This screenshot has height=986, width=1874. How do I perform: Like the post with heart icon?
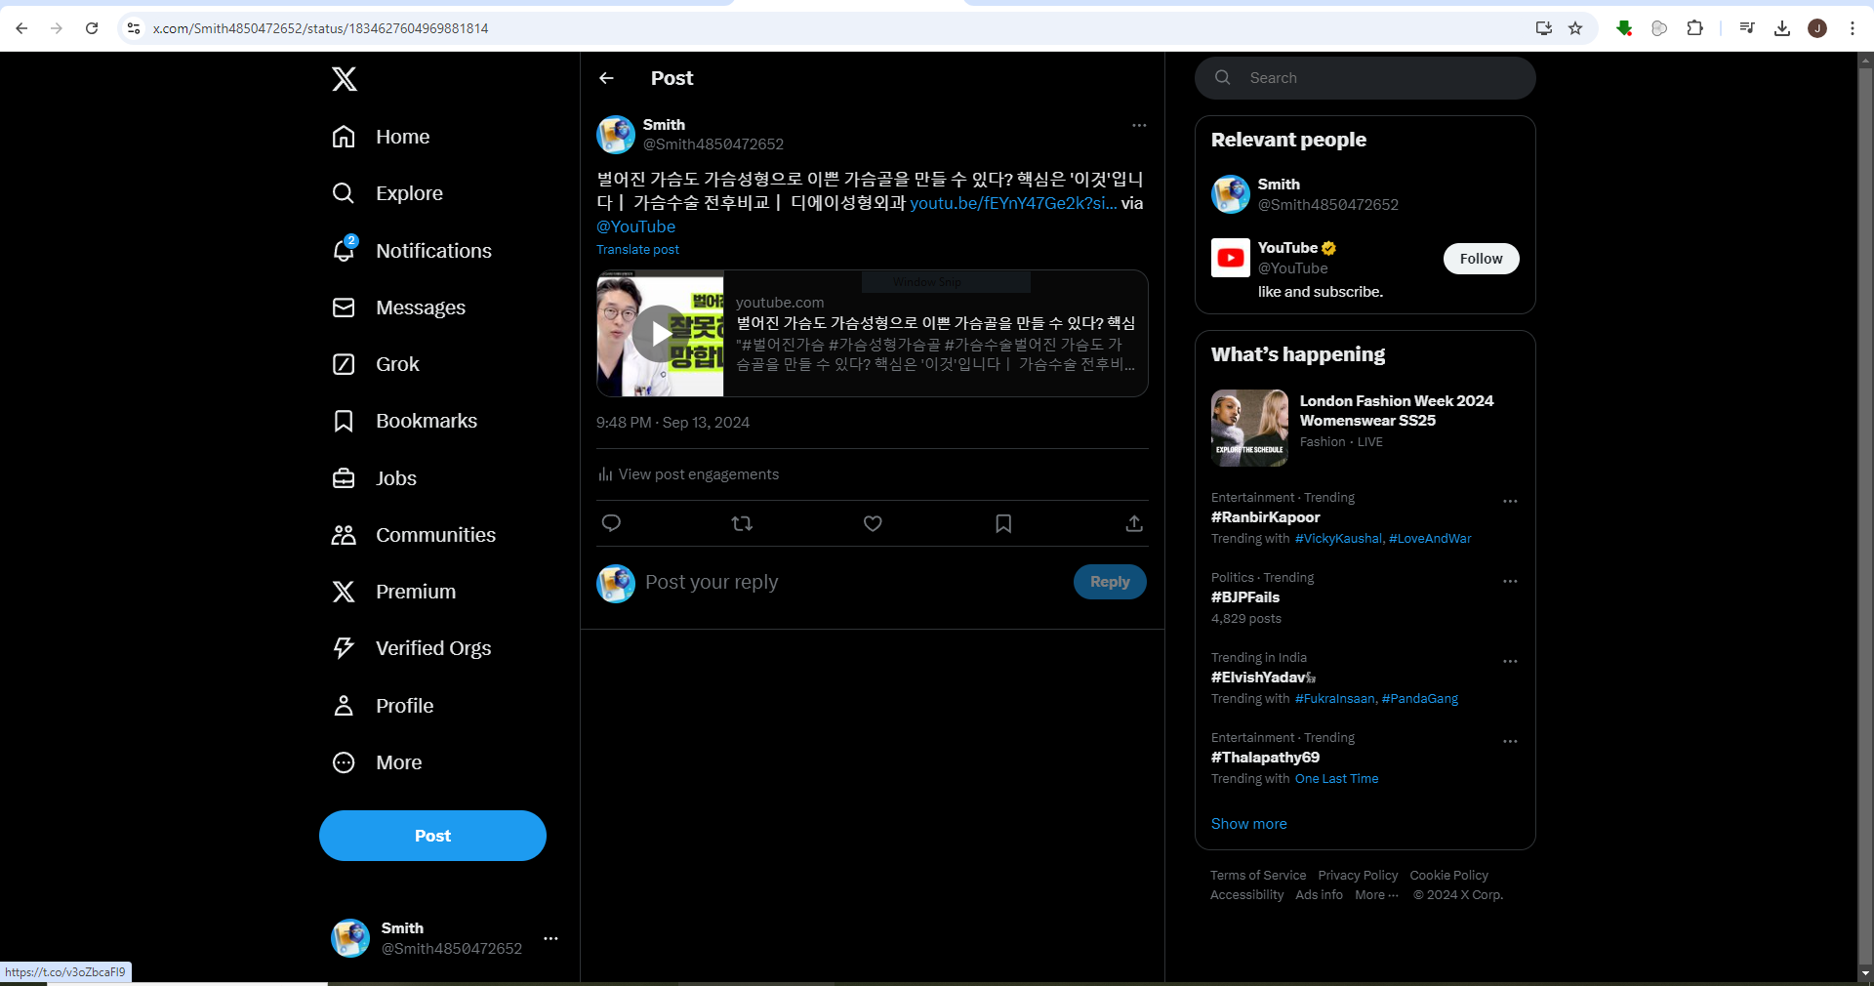click(873, 523)
